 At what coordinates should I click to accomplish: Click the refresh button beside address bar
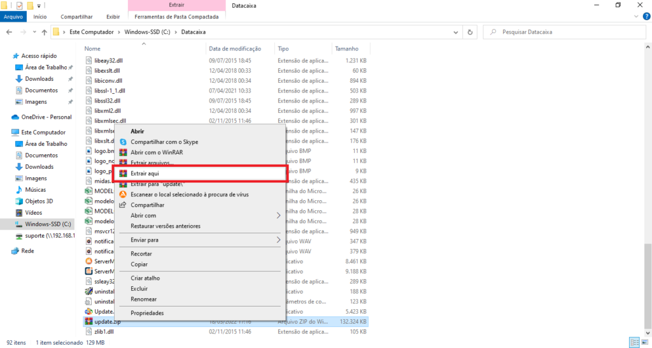click(x=470, y=32)
